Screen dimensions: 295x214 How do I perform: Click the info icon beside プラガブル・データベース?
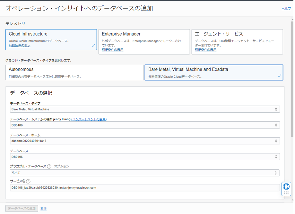[x=49, y=167]
